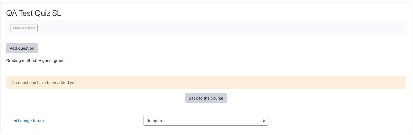Expand the activity navigation Jump to selector
Image resolution: width=413 pixels, height=135 pixels.
(206, 121)
